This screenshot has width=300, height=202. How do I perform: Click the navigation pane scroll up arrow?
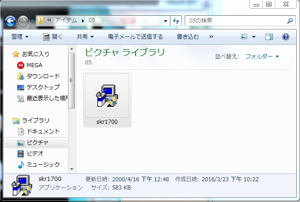(72, 49)
